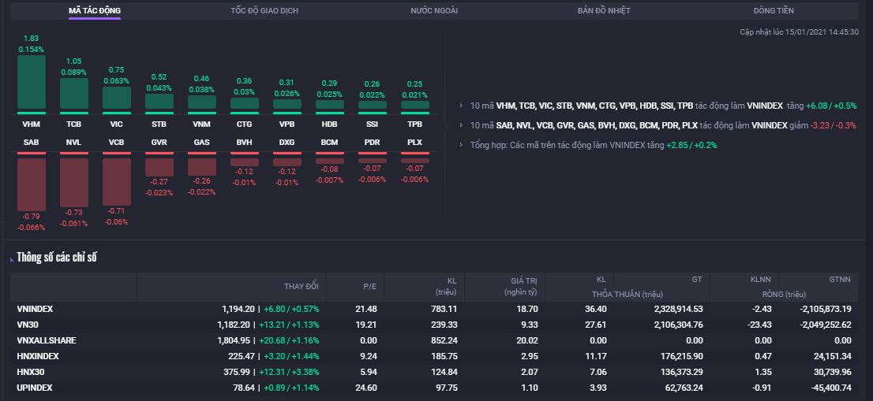
Task: Open the VNINDEX row in index table
Action: pyautogui.click(x=35, y=309)
